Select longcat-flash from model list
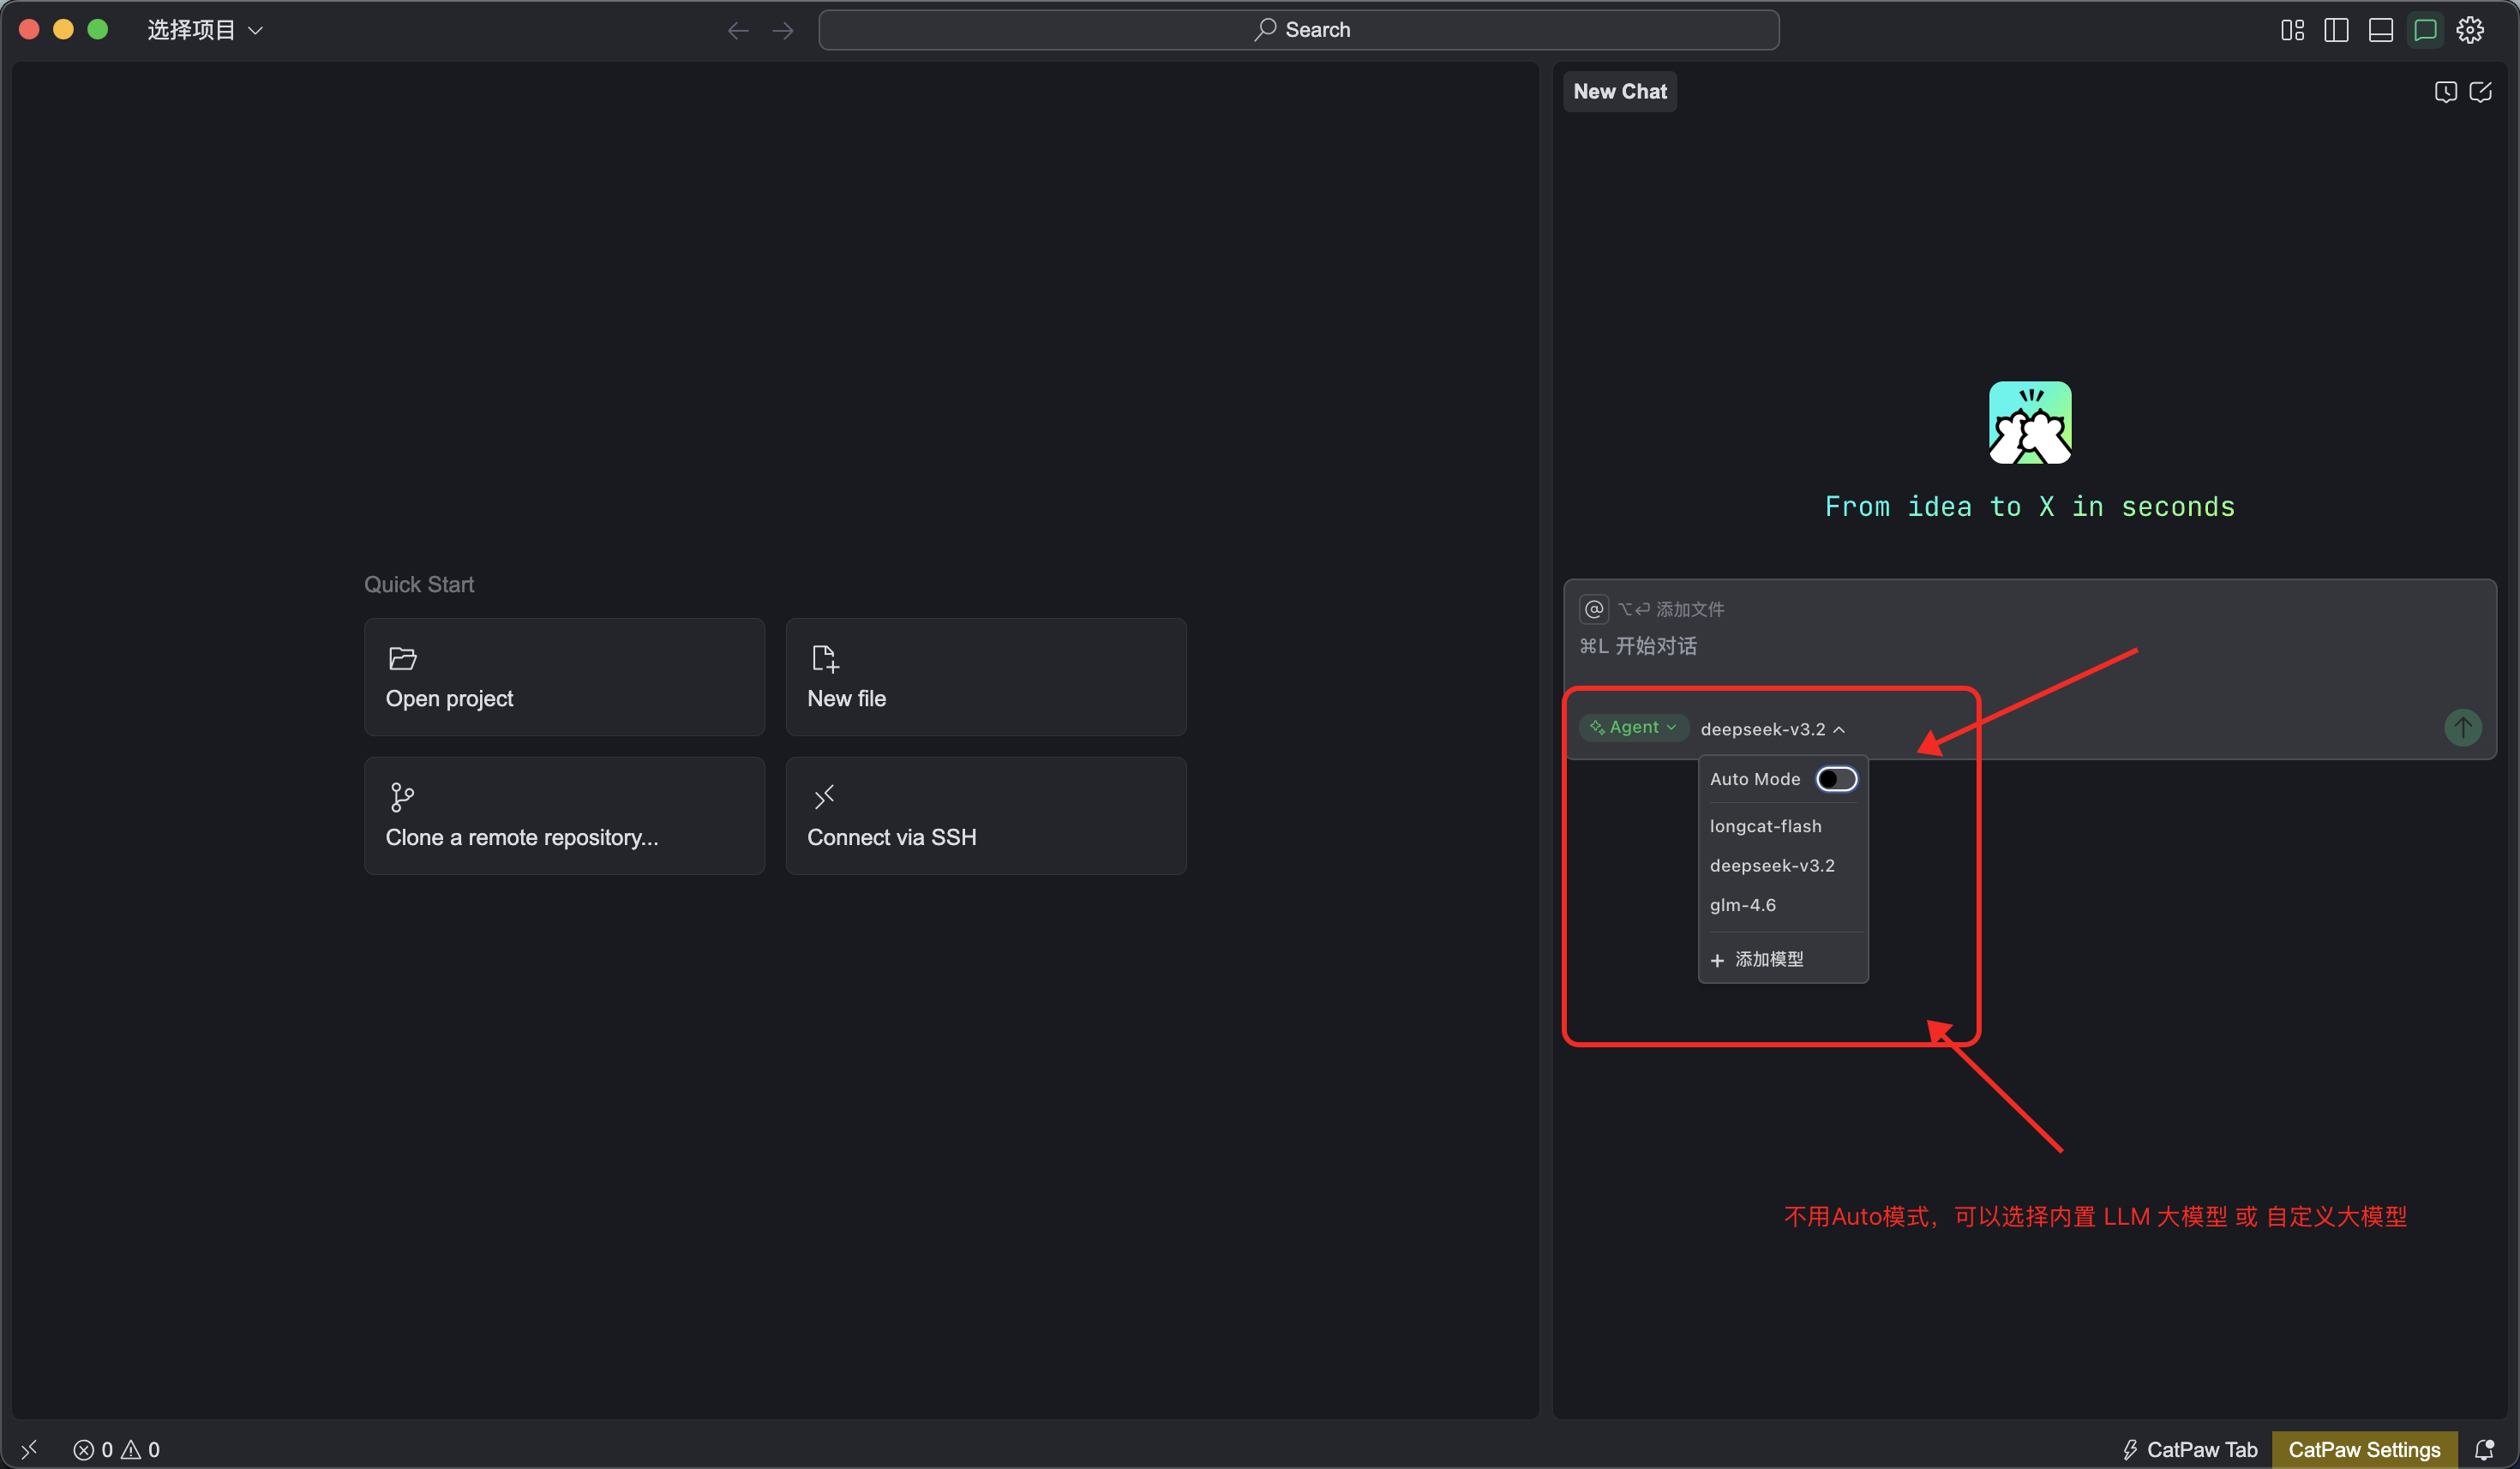 [x=1765, y=826]
